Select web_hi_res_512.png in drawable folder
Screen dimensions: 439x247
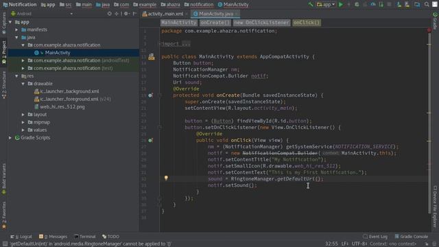pos(62,107)
